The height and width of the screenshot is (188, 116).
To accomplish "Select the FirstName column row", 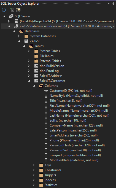I will 80,106.
